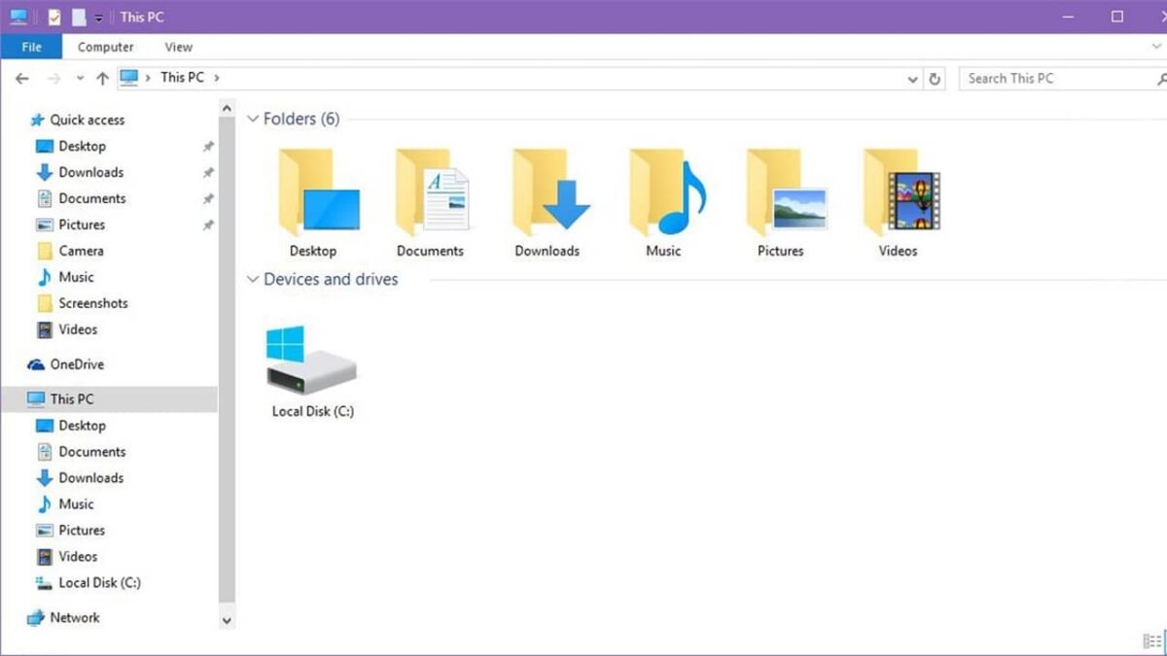
Task: Select This PC in the navigation pane
Action: 71,398
